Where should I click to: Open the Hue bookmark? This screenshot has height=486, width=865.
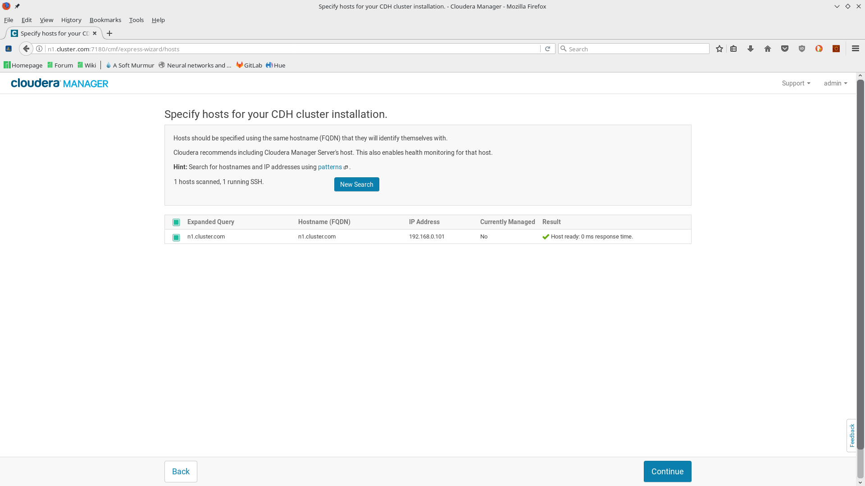pyautogui.click(x=275, y=65)
